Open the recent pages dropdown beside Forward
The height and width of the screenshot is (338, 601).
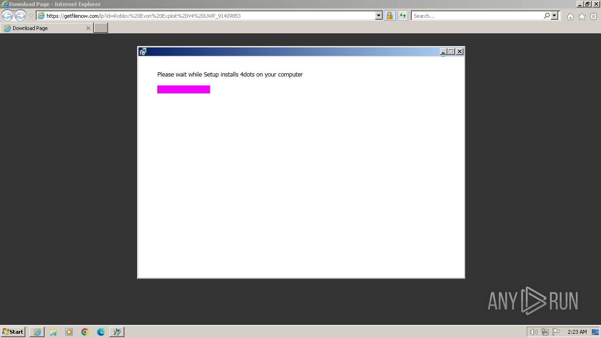click(31, 16)
